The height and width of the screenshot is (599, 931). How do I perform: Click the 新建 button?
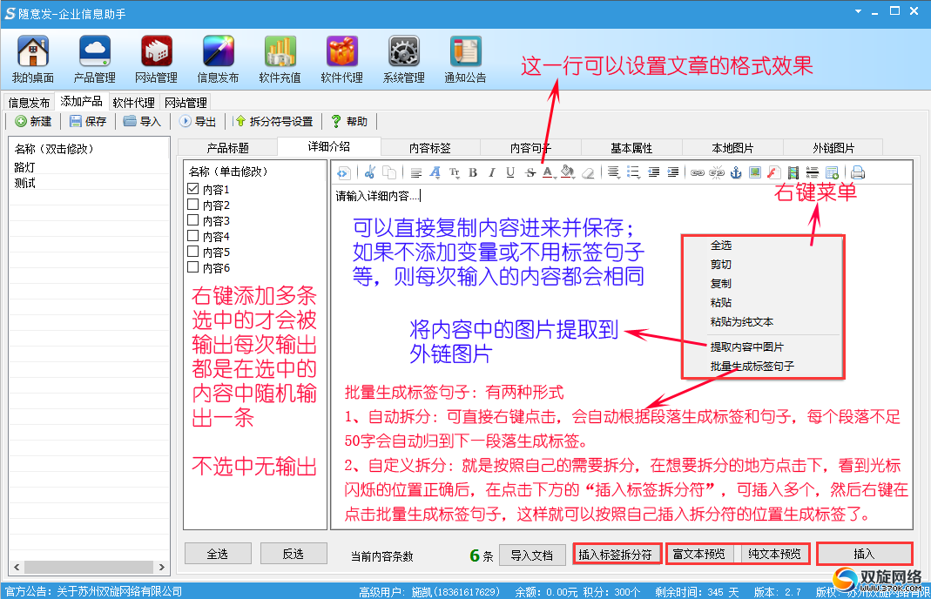point(33,121)
